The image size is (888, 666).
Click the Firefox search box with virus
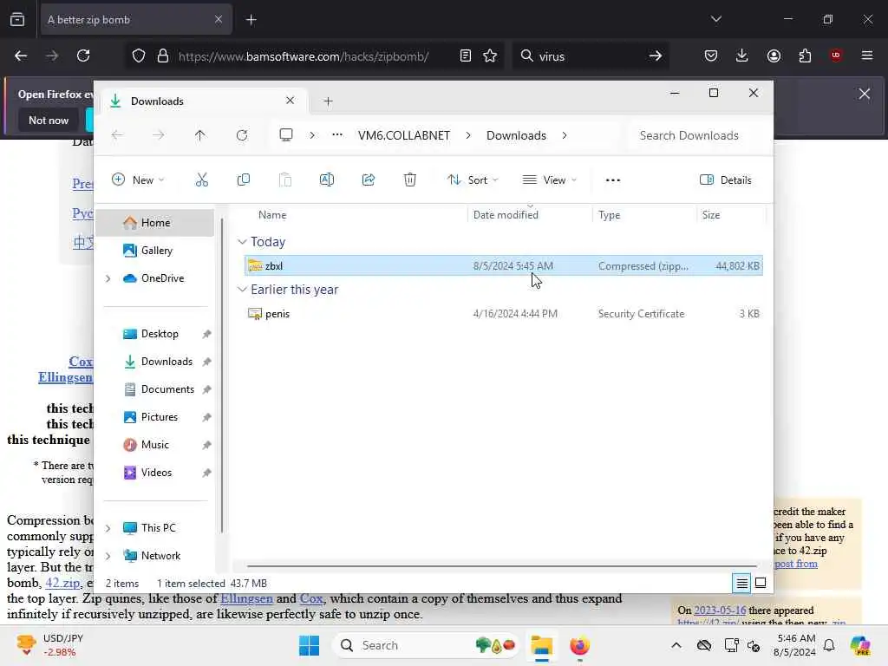tap(591, 55)
